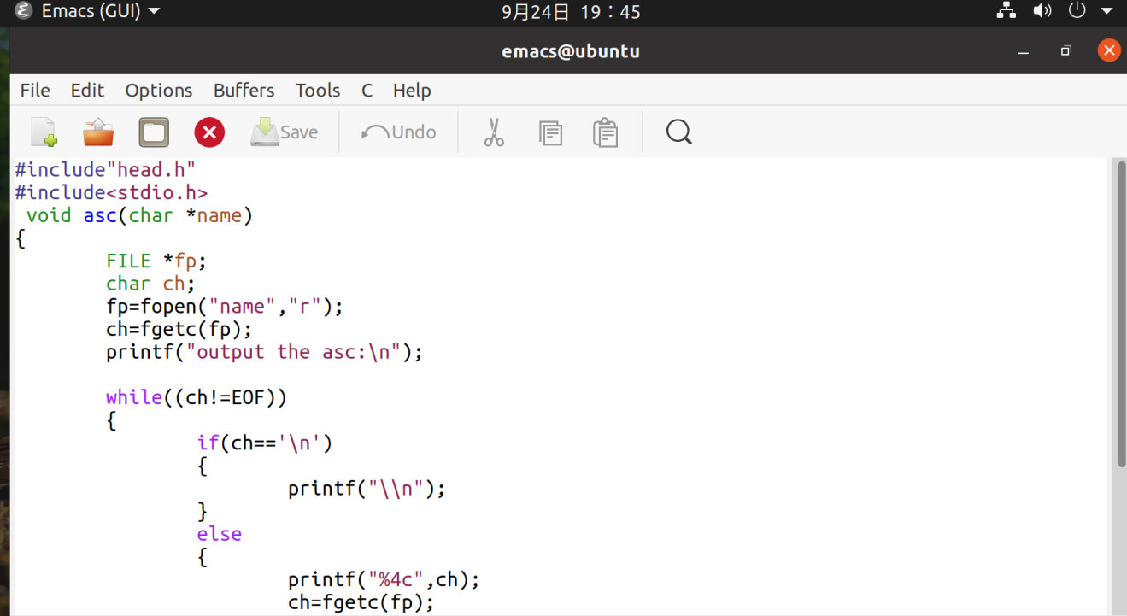Start a search with magnifier icon
This screenshot has width=1127, height=616.
tap(678, 132)
